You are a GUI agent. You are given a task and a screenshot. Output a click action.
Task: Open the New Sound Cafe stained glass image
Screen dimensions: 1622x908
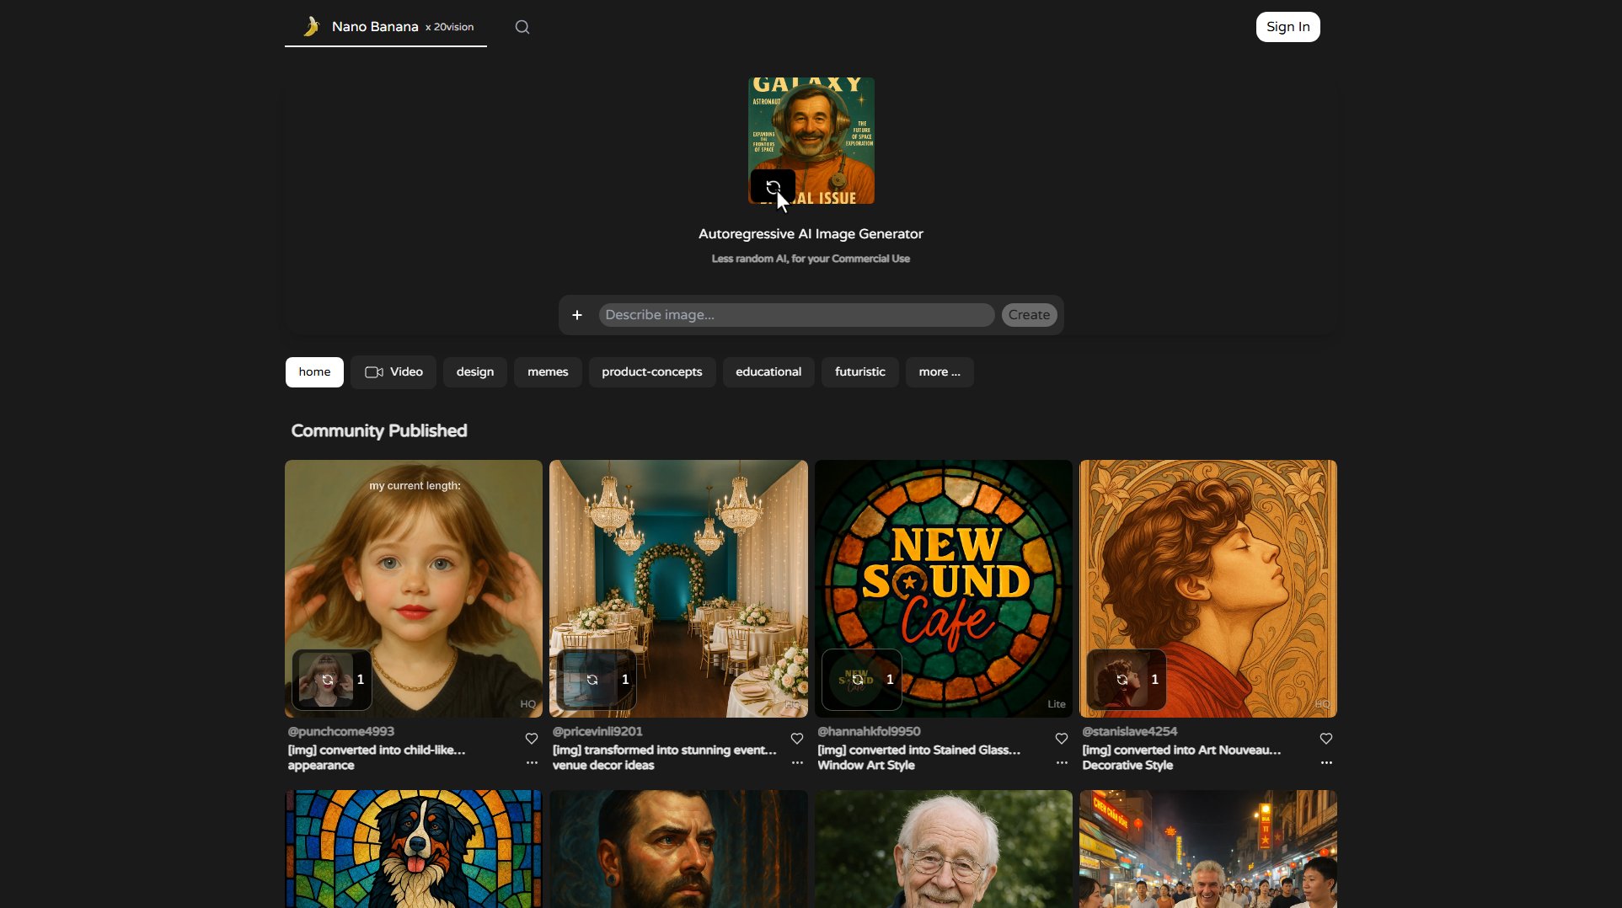944,589
